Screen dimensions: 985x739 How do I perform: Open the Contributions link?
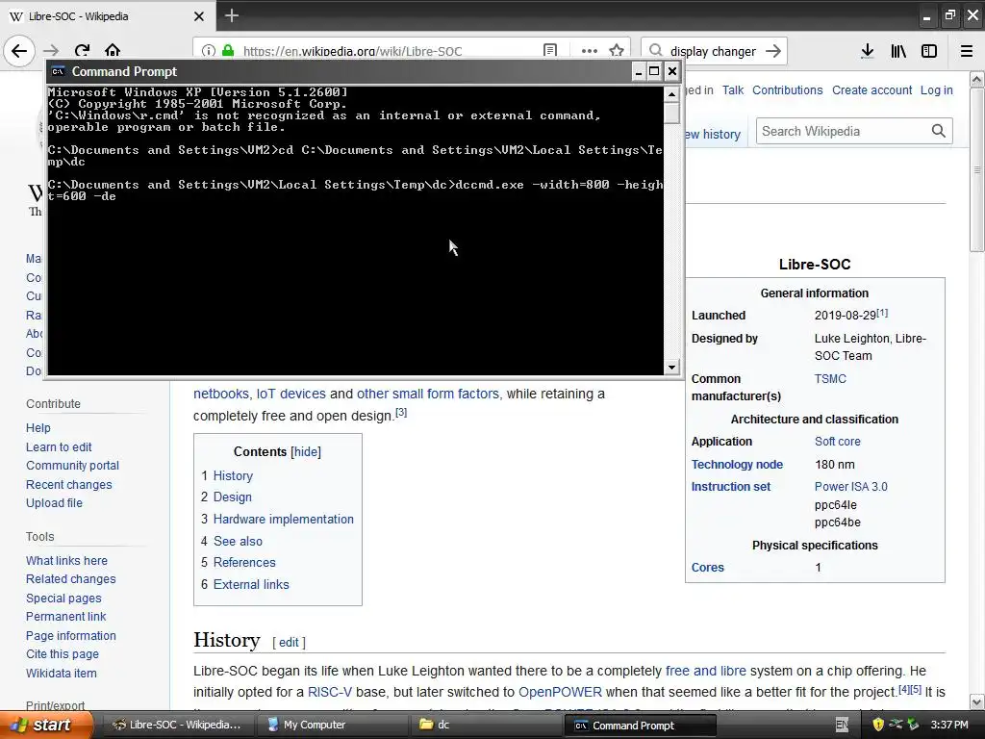(787, 89)
